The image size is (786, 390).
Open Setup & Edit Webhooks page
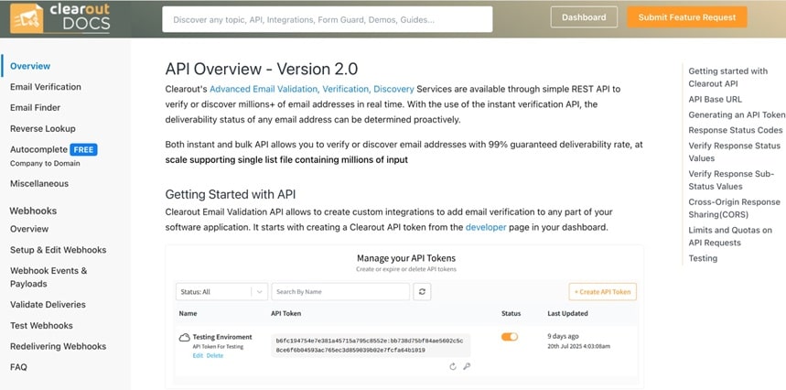pyautogui.click(x=59, y=250)
